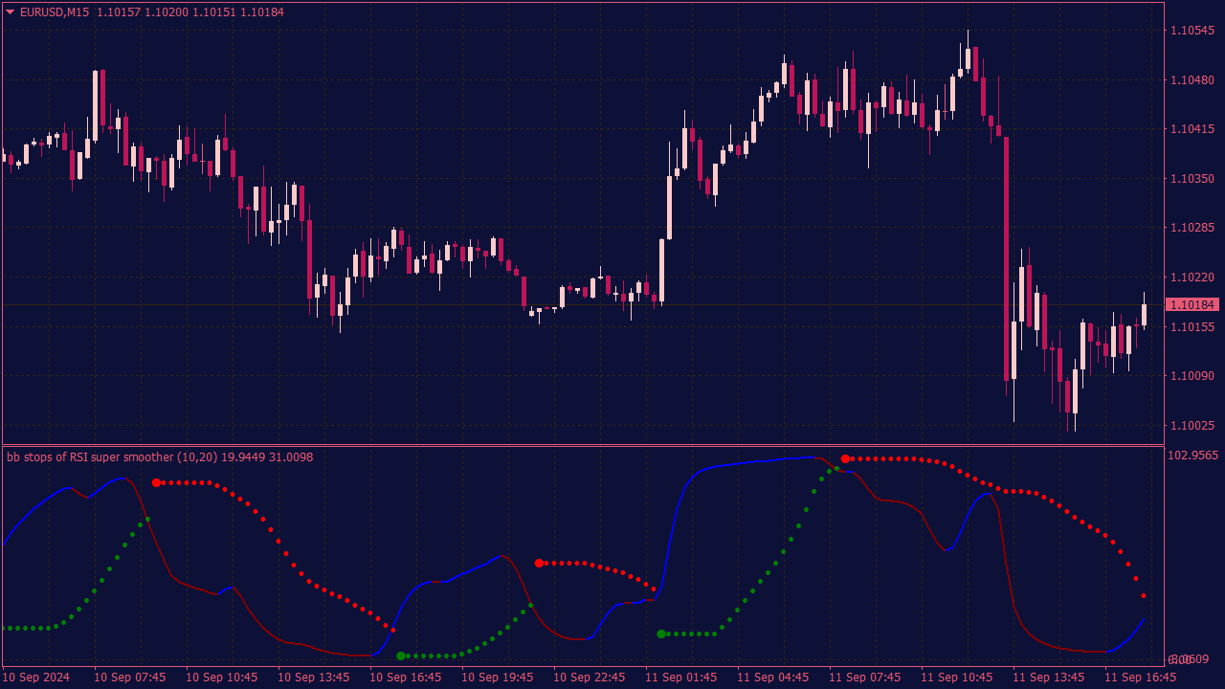Click the 1.10025 price axis label
1225x689 pixels.
point(1192,425)
